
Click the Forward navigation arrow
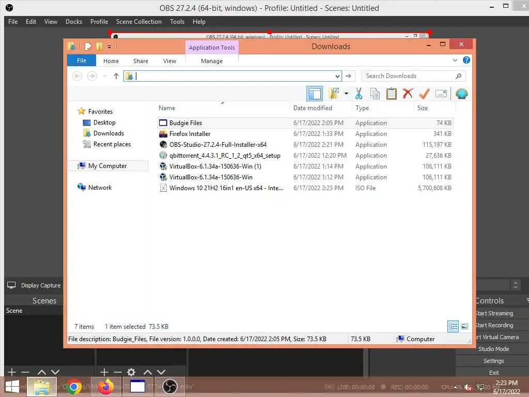click(92, 76)
